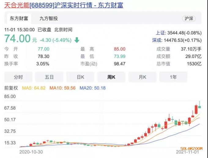Click the MA10: 59.56 legend

62,88
